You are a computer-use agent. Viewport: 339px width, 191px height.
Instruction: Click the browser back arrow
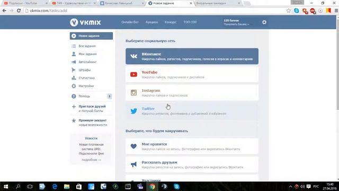click(4, 11)
